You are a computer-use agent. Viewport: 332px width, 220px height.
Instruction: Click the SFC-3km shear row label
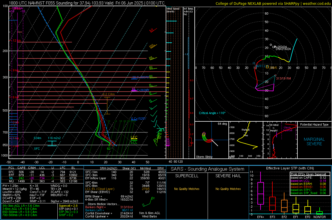pyautogui.click(x=91, y=175)
